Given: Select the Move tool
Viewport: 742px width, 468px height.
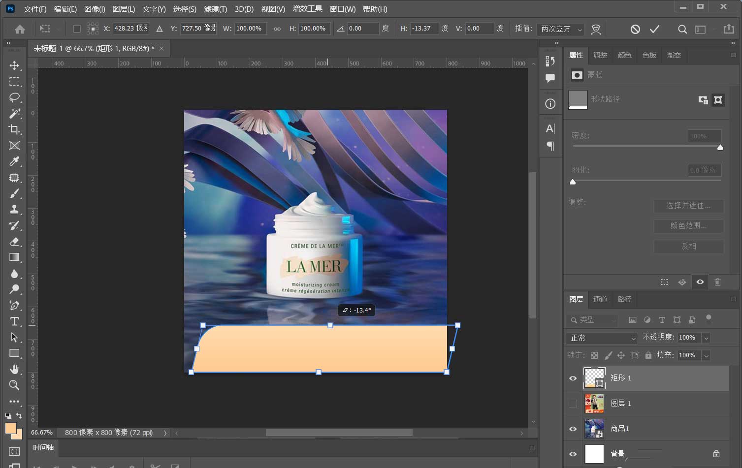Looking at the screenshot, I should [x=14, y=65].
